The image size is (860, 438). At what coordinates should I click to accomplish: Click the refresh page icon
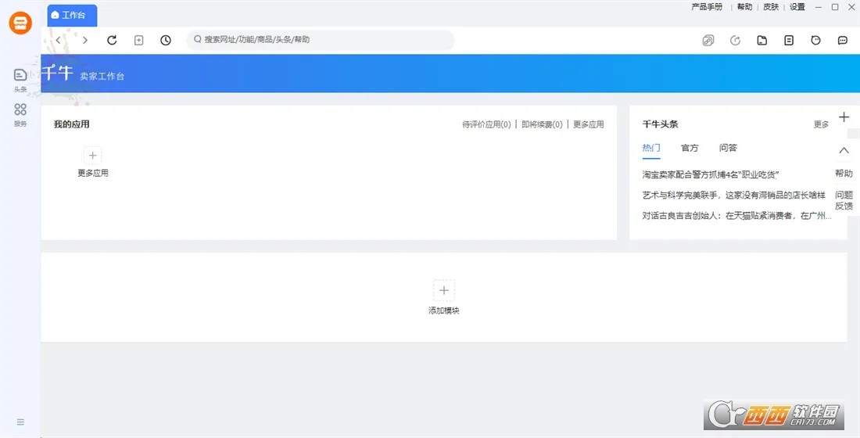click(x=112, y=40)
